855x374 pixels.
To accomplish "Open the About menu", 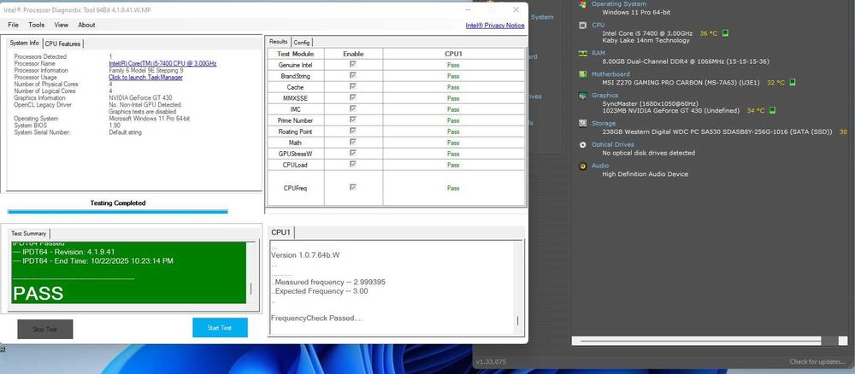I will tap(86, 25).
